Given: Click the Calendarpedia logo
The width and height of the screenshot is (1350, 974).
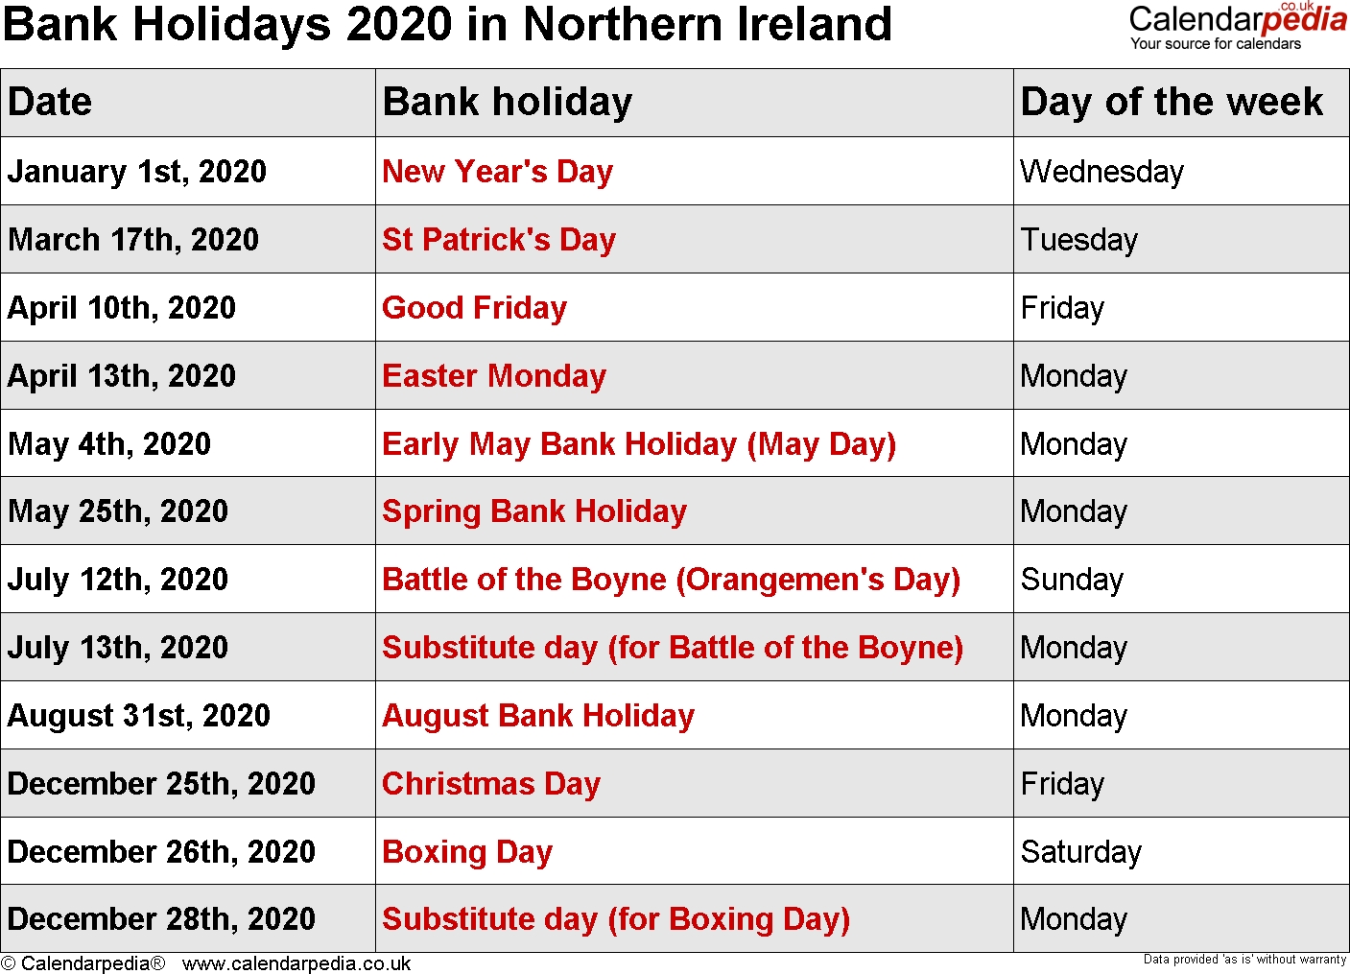Looking at the screenshot, I should 1238,26.
